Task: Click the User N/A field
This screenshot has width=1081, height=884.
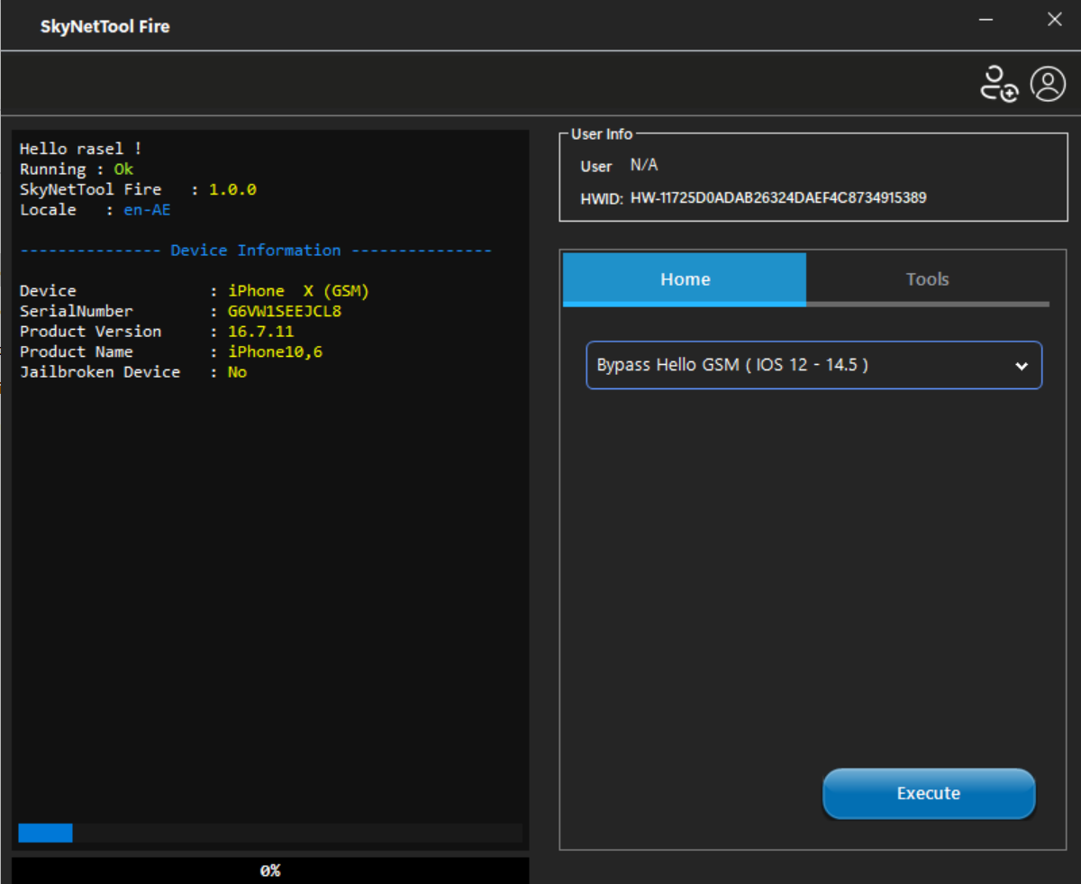Action: tap(643, 166)
